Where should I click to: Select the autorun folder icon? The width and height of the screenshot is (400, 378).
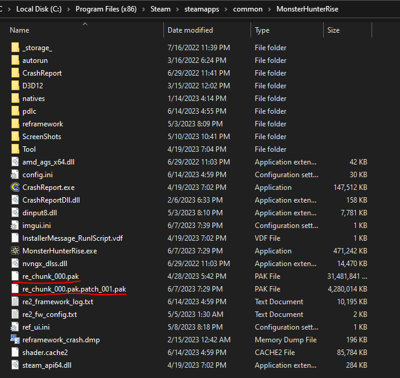(15, 60)
